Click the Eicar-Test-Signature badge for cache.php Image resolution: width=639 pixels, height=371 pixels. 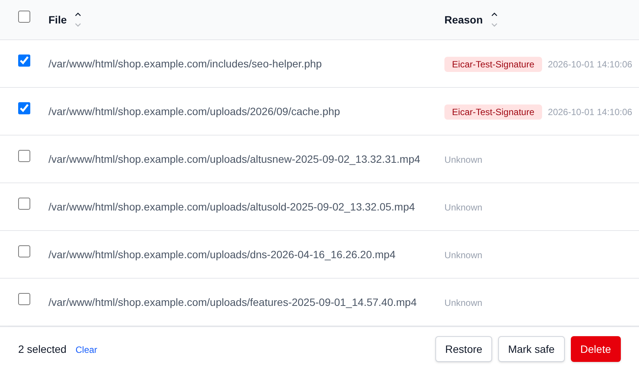pos(493,112)
